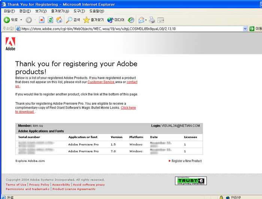Screen dimensions: 262x199
Task: Open the Search (검색) toolbar button
Action: click(73, 20)
